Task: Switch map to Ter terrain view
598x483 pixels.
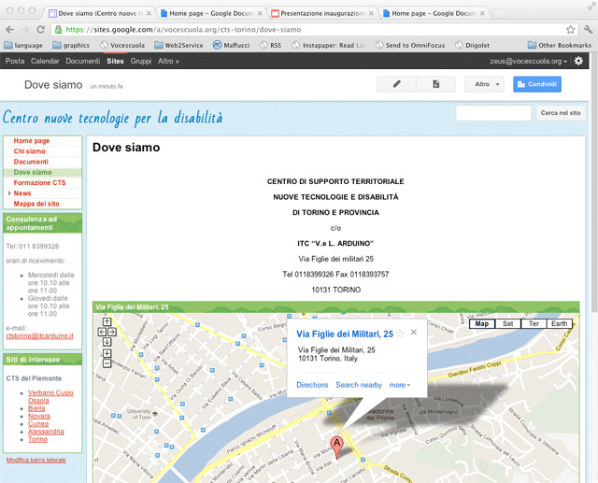Action: tap(534, 323)
